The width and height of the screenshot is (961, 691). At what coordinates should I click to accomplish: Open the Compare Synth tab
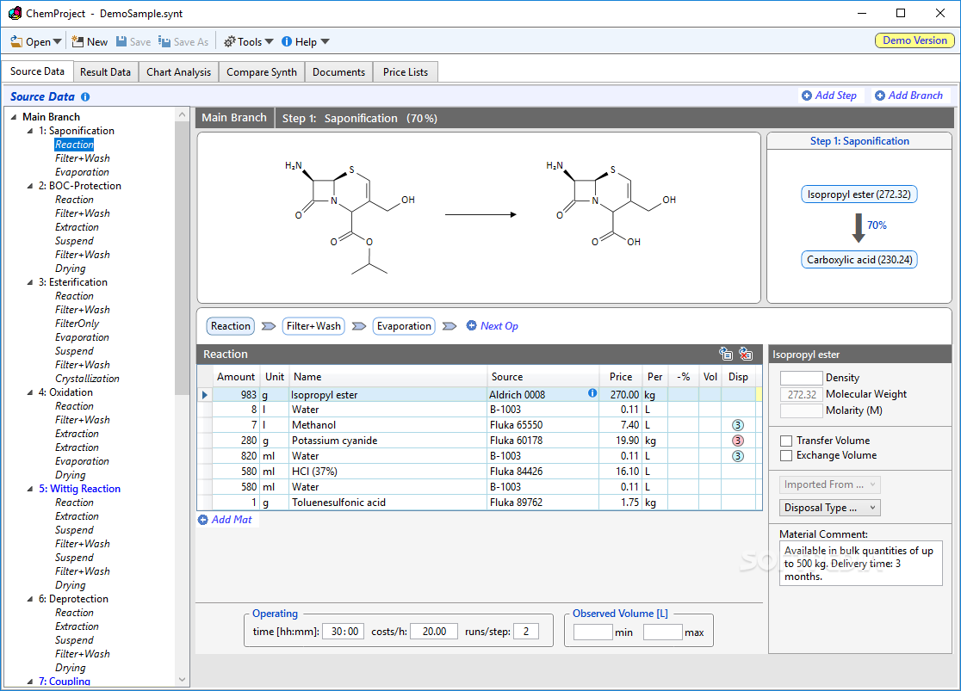[262, 71]
